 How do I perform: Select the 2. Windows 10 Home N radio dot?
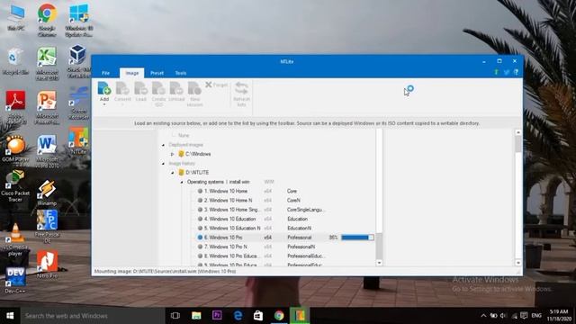[200, 200]
